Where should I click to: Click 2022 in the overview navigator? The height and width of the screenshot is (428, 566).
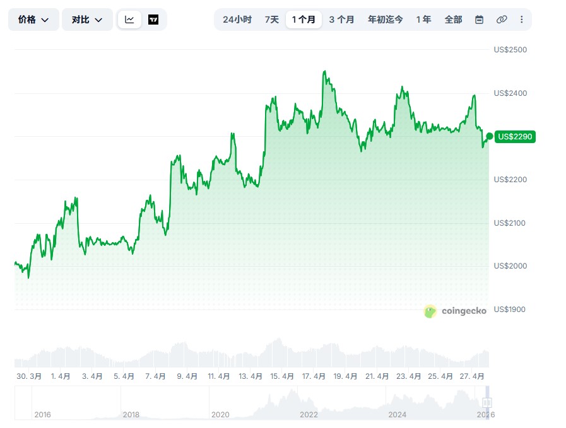point(309,414)
